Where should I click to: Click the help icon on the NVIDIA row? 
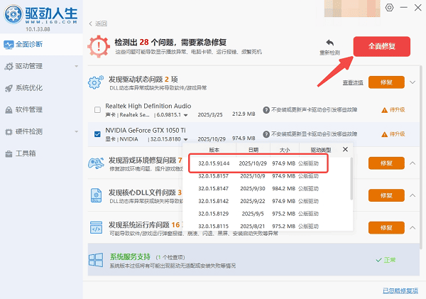266,134
